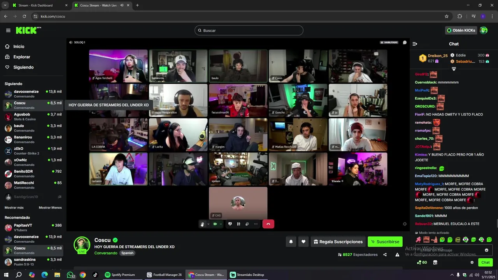
Task: Click the notification bell button
Action: click(291, 241)
